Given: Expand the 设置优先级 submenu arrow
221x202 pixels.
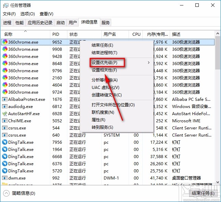Looking at the screenshot, I should [148, 62].
